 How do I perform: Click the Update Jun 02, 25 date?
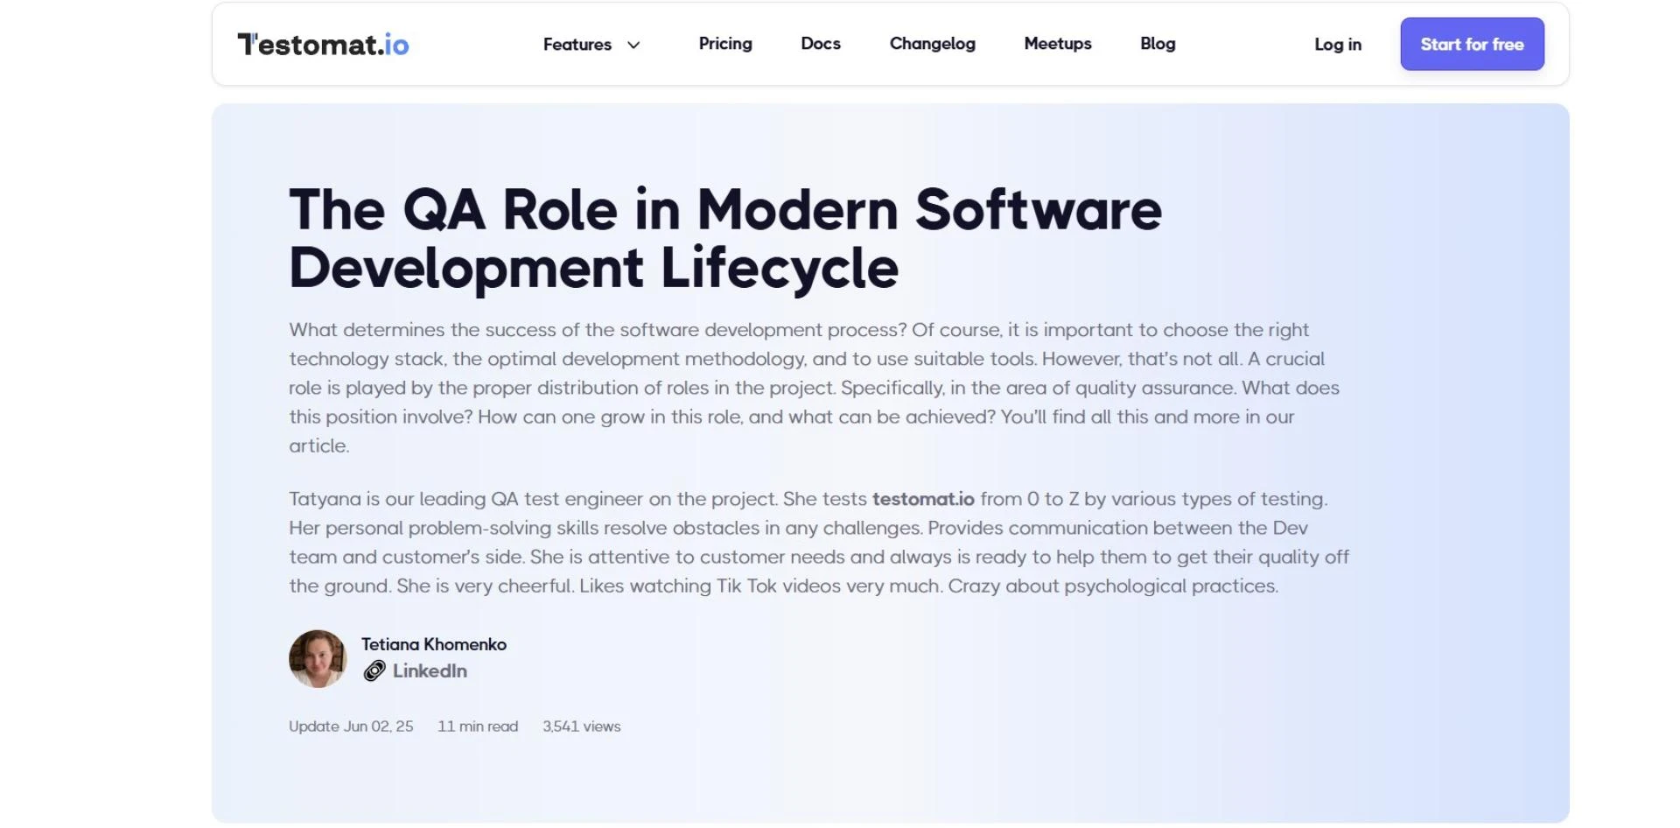(x=351, y=726)
